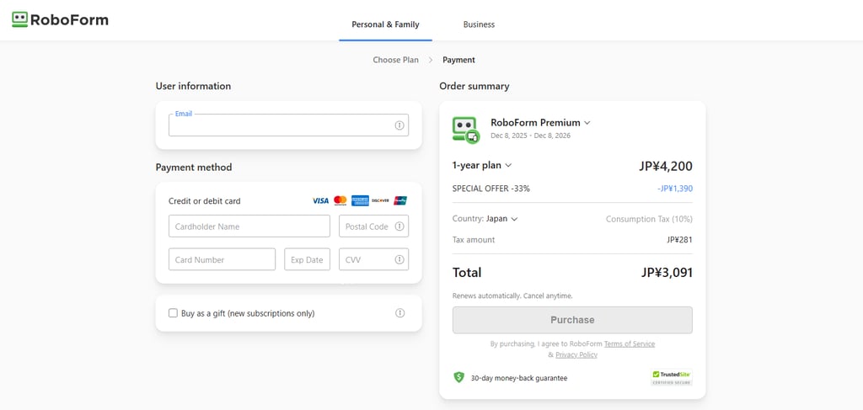
Task: Click the Discover card logo
Action: point(380,200)
